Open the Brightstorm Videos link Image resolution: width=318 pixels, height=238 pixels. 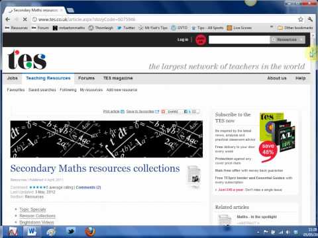click(x=36, y=222)
